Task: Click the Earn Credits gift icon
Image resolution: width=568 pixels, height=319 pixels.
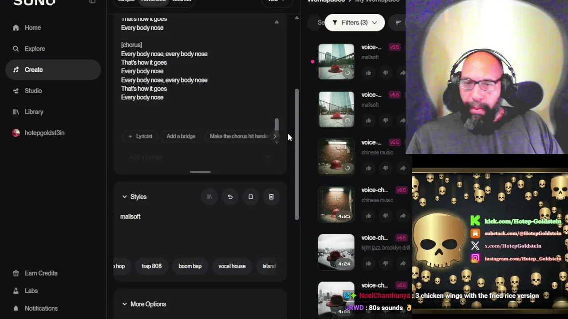Action: [16, 273]
